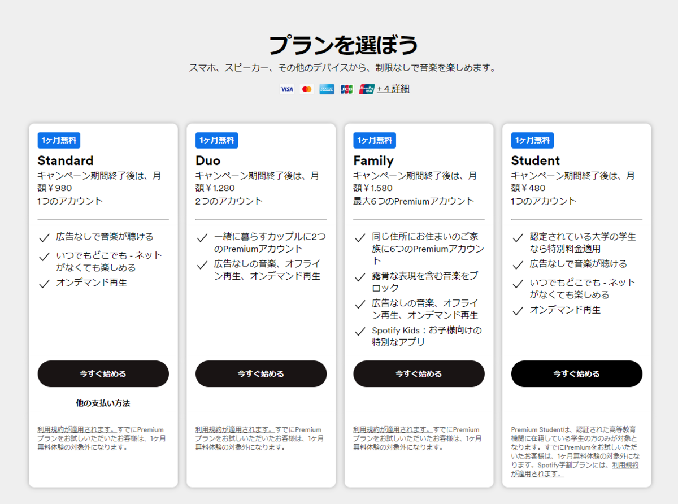Start the Duo plan with 今すぐ始める

point(261,374)
